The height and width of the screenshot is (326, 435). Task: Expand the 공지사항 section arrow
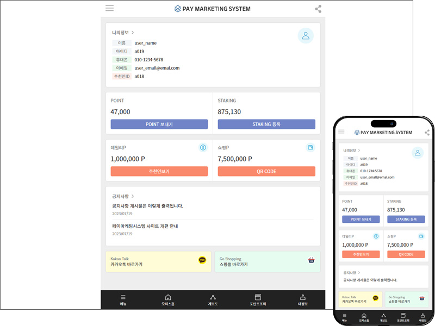pyautogui.click(x=133, y=196)
